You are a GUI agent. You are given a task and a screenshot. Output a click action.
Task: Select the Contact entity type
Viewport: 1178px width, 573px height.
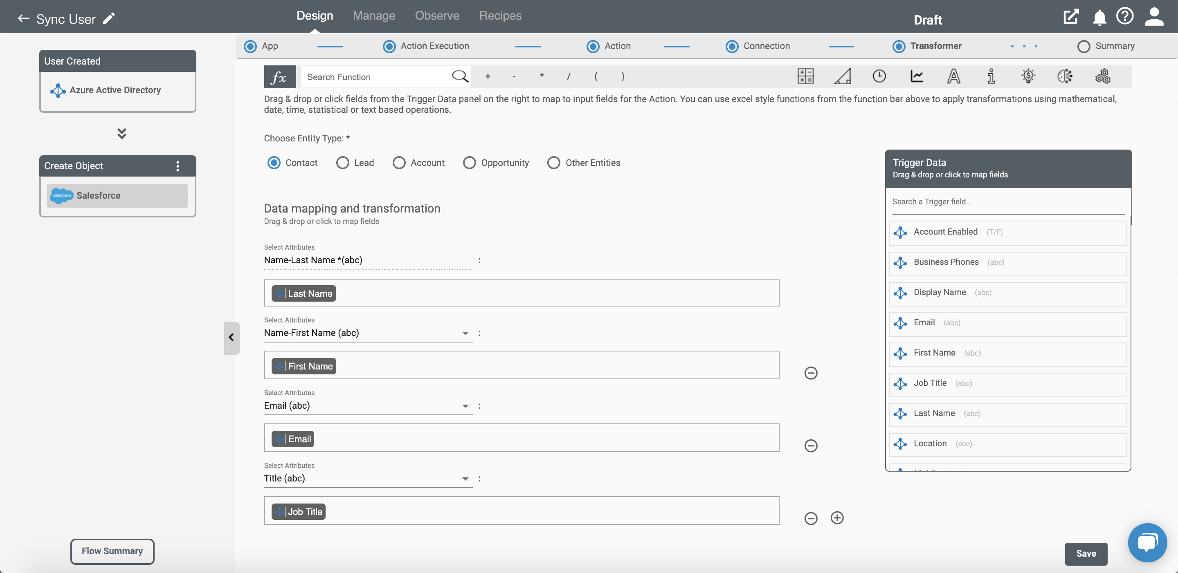point(274,163)
